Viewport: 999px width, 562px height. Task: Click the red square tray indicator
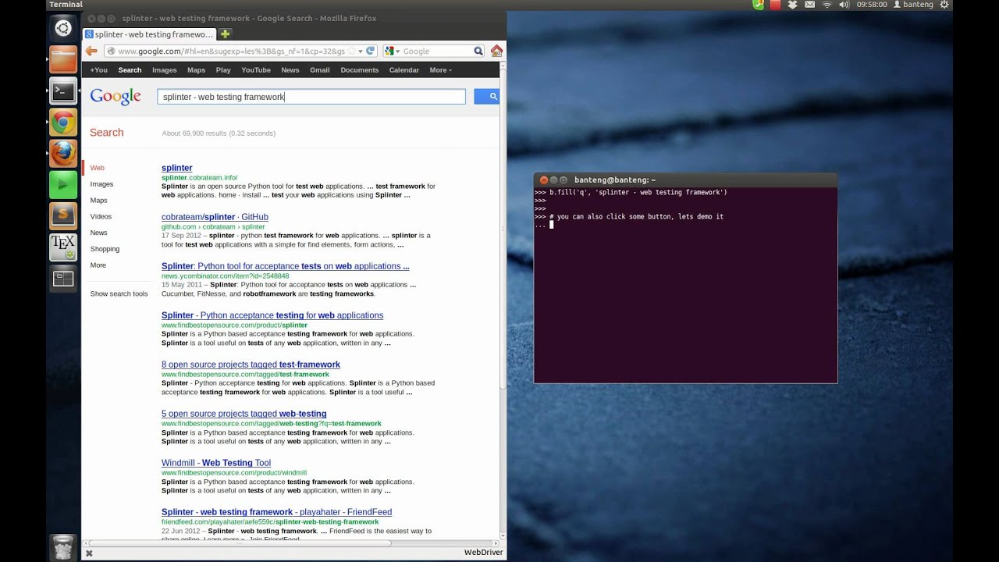tap(776, 5)
